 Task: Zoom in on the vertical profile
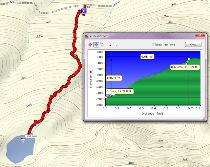click(109, 44)
